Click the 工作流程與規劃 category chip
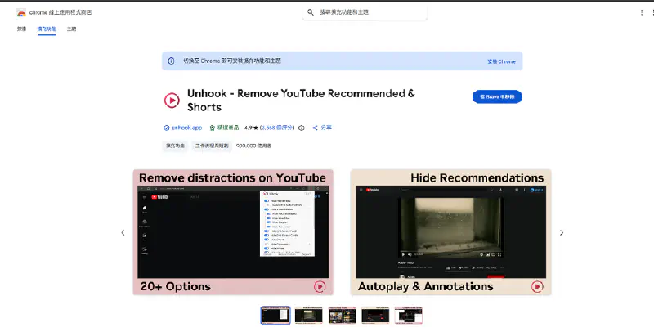 (212, 146)
